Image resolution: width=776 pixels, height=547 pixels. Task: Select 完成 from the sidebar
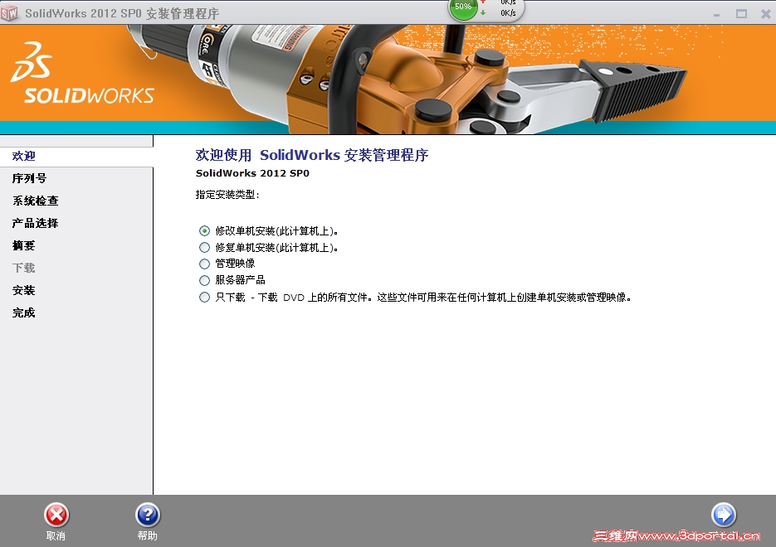(22, 312)
